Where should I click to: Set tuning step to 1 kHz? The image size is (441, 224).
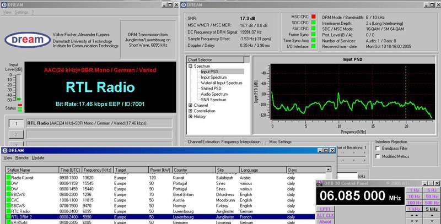(x=415, y=209)
